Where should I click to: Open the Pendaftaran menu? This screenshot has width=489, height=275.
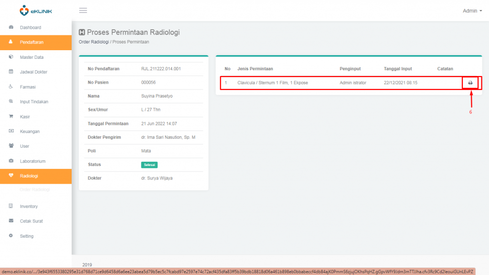pyautogui.click(x=32, y=42)
